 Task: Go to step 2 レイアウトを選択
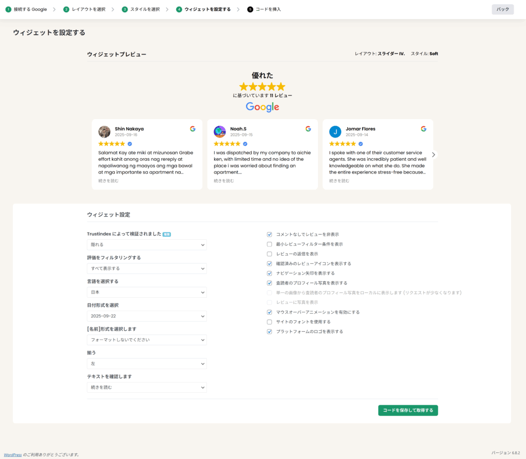coord(85,9)
